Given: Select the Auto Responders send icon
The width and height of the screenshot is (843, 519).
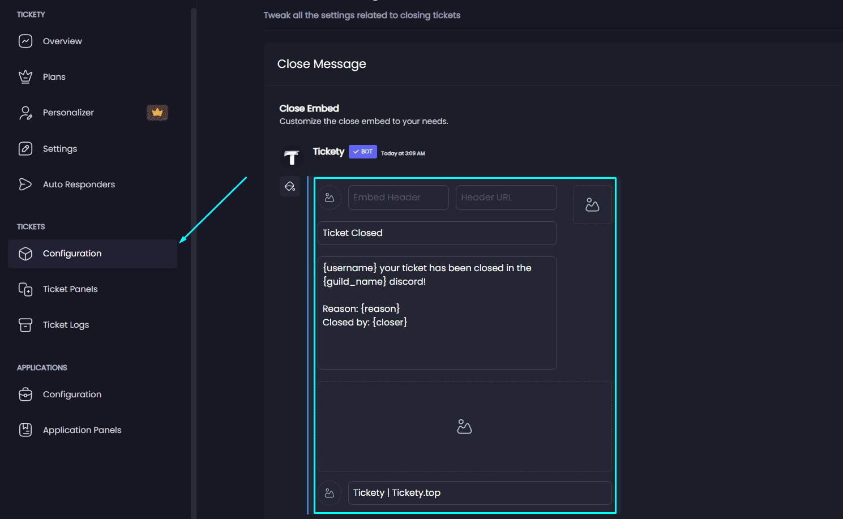Looking at the screenshot, I should [25, 184].
